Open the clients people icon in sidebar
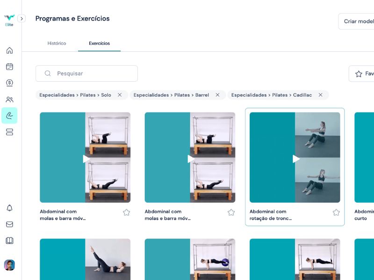 tap(9, 99)
